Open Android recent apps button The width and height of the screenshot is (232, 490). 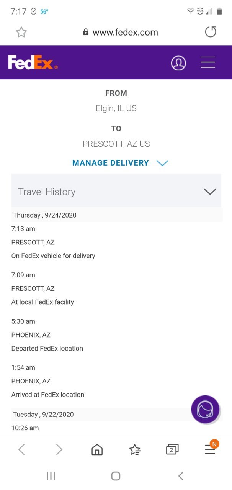(51, 476)
